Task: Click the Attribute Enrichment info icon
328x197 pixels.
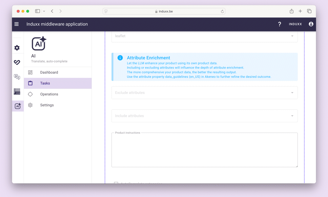Action: click(120, 58)
